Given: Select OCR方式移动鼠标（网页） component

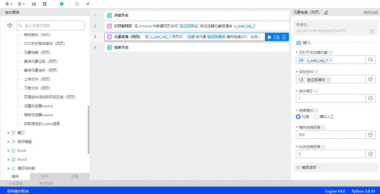Looking at the screenshot, I should (x=45, y=44).
